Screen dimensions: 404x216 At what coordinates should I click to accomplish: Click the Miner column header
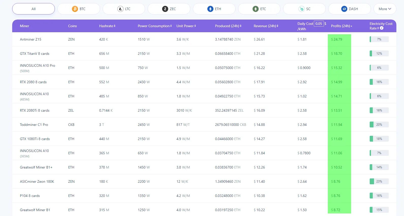(24, 26)
